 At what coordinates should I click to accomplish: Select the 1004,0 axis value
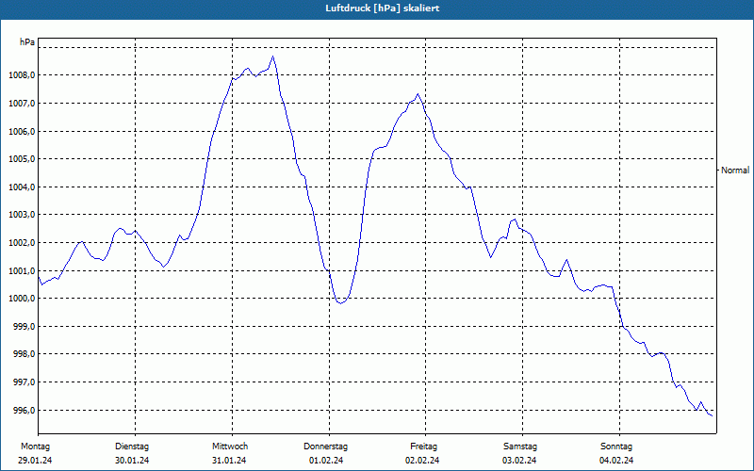pyautogui.click(x=22, y=187)
